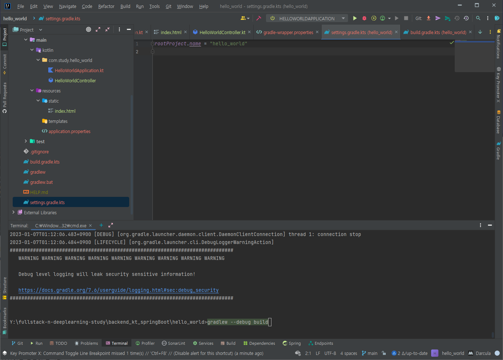Switch to HelloWorldController.kt tab
The width and height of the screenshot is (503, 360).
coord(222,32)
